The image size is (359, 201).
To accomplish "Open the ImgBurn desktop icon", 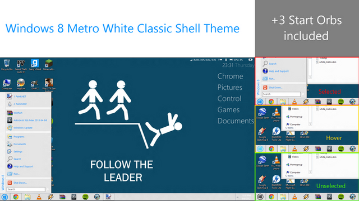I will pos(21,84).
